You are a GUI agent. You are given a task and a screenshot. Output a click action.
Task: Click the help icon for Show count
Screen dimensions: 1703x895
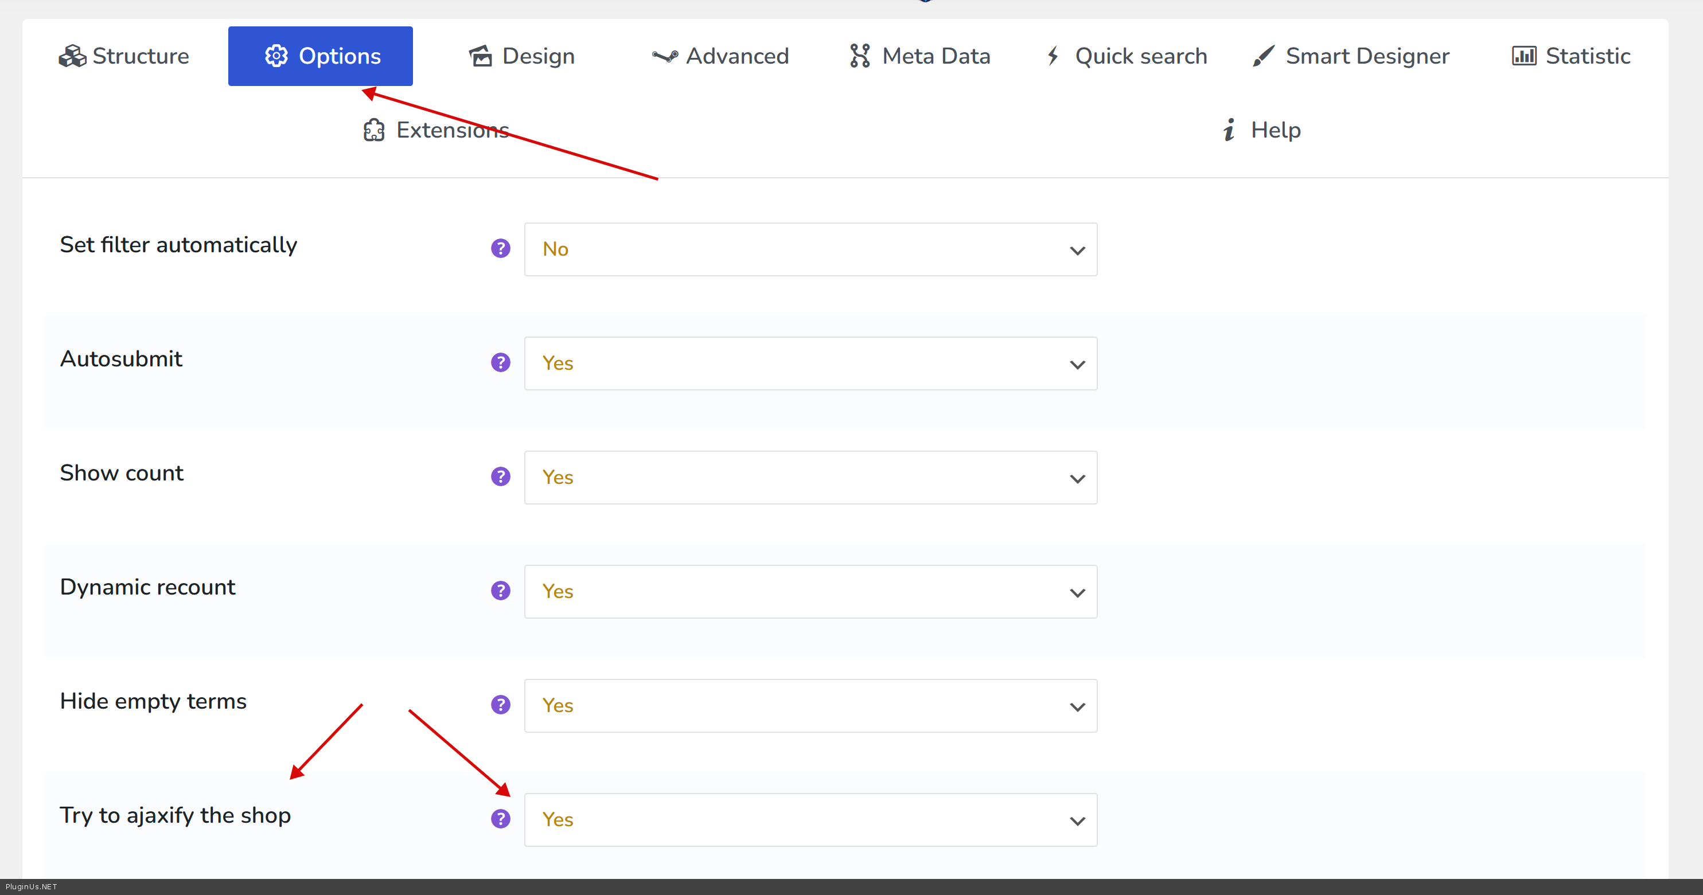point(500,476)
